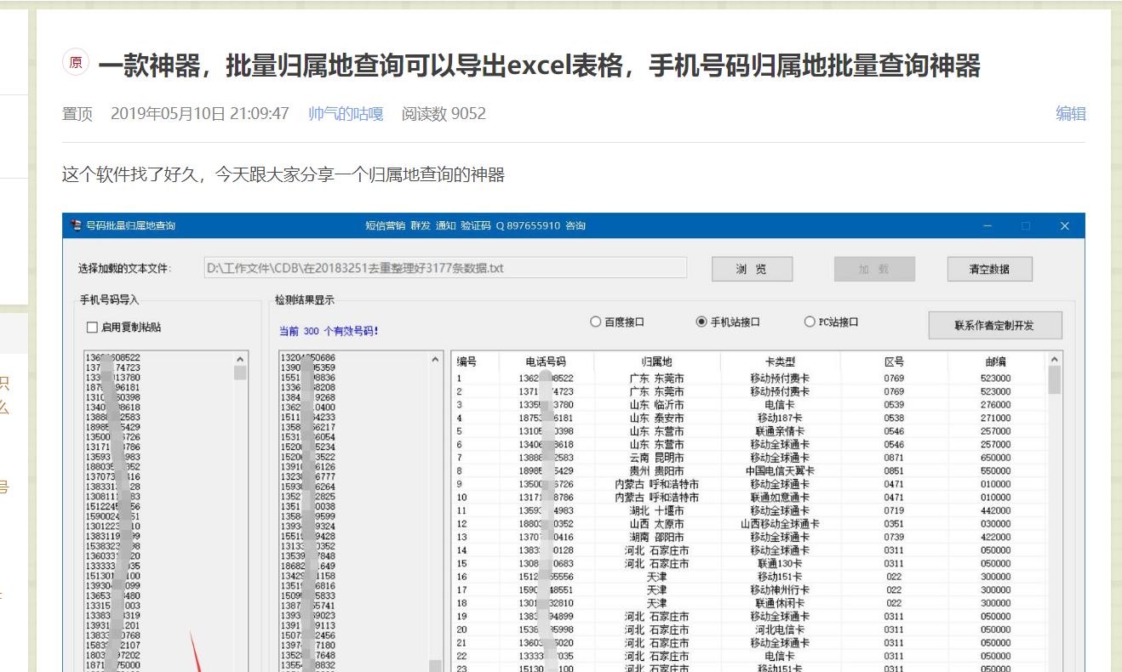Click postal code 442000 cell
This screenshot has width=1122, height=672.
pyautogui.click(x=995, y=510)
